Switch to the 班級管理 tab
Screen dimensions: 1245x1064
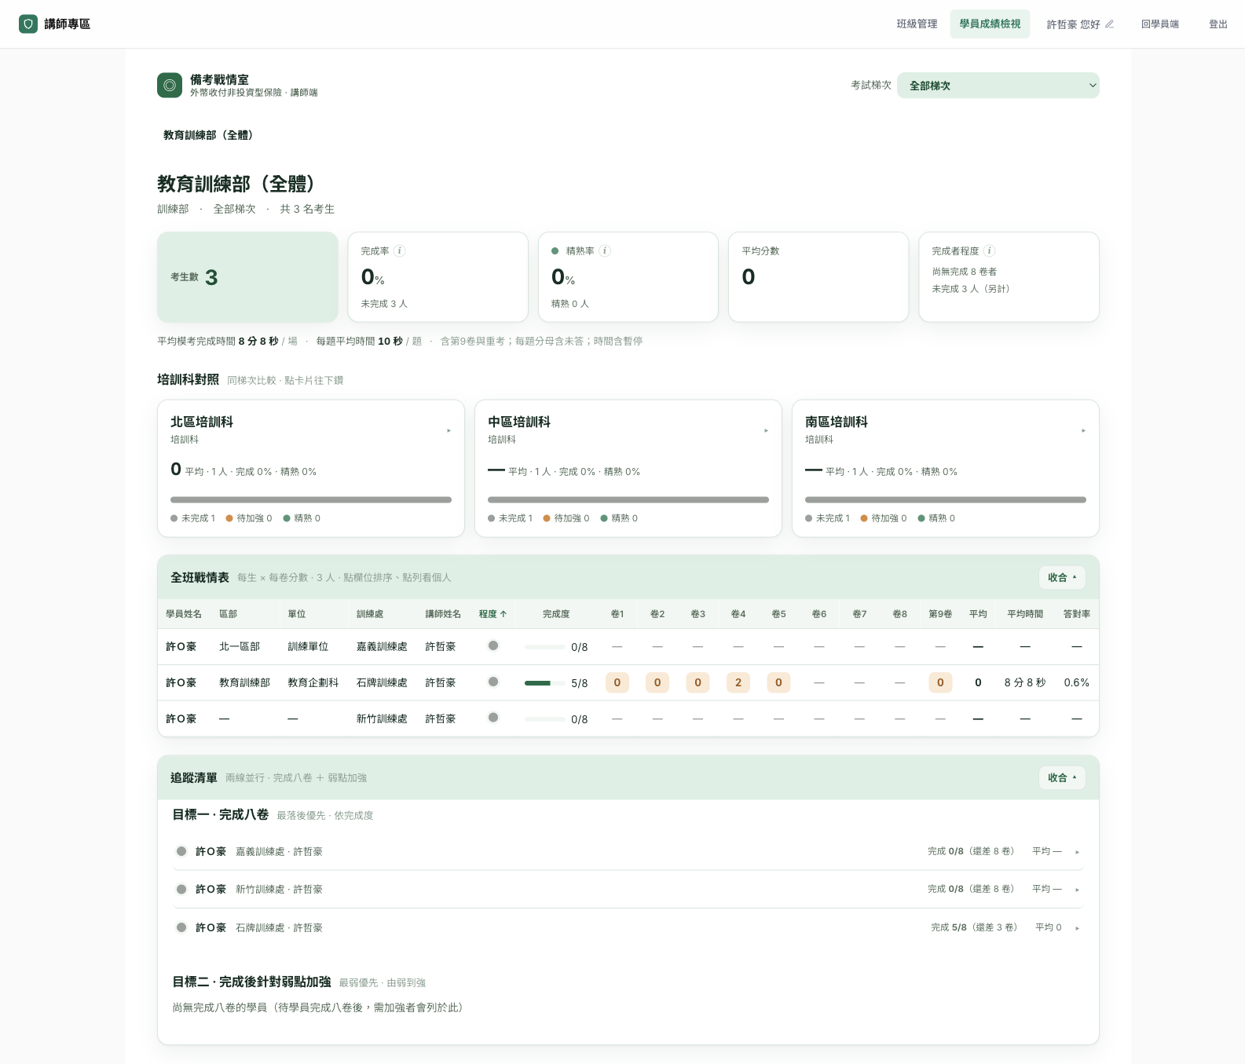917,24
